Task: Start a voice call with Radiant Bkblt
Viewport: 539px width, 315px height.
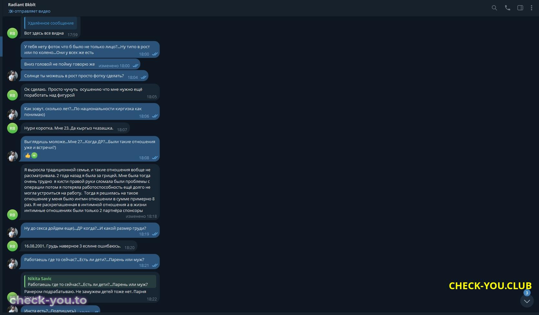Action: (508, 8)
